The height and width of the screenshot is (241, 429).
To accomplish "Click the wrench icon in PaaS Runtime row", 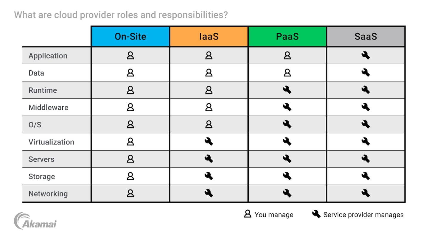I will point(287,90).
